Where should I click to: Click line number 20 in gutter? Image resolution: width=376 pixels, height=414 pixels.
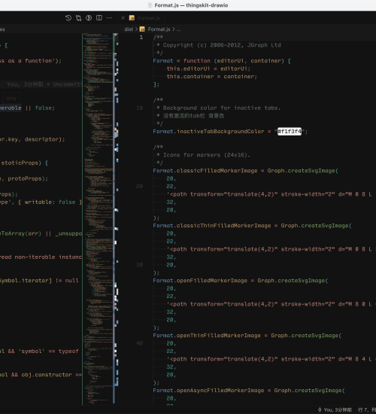(x=140, y=187)
